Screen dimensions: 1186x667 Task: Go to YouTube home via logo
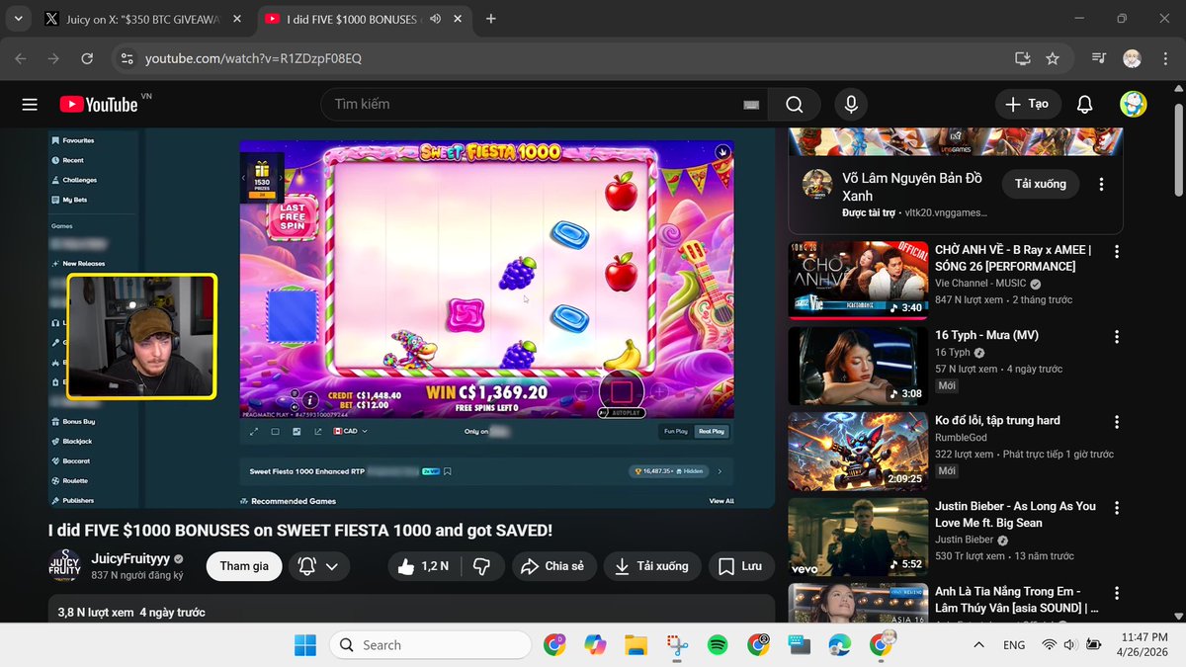[x=98, y=104]
